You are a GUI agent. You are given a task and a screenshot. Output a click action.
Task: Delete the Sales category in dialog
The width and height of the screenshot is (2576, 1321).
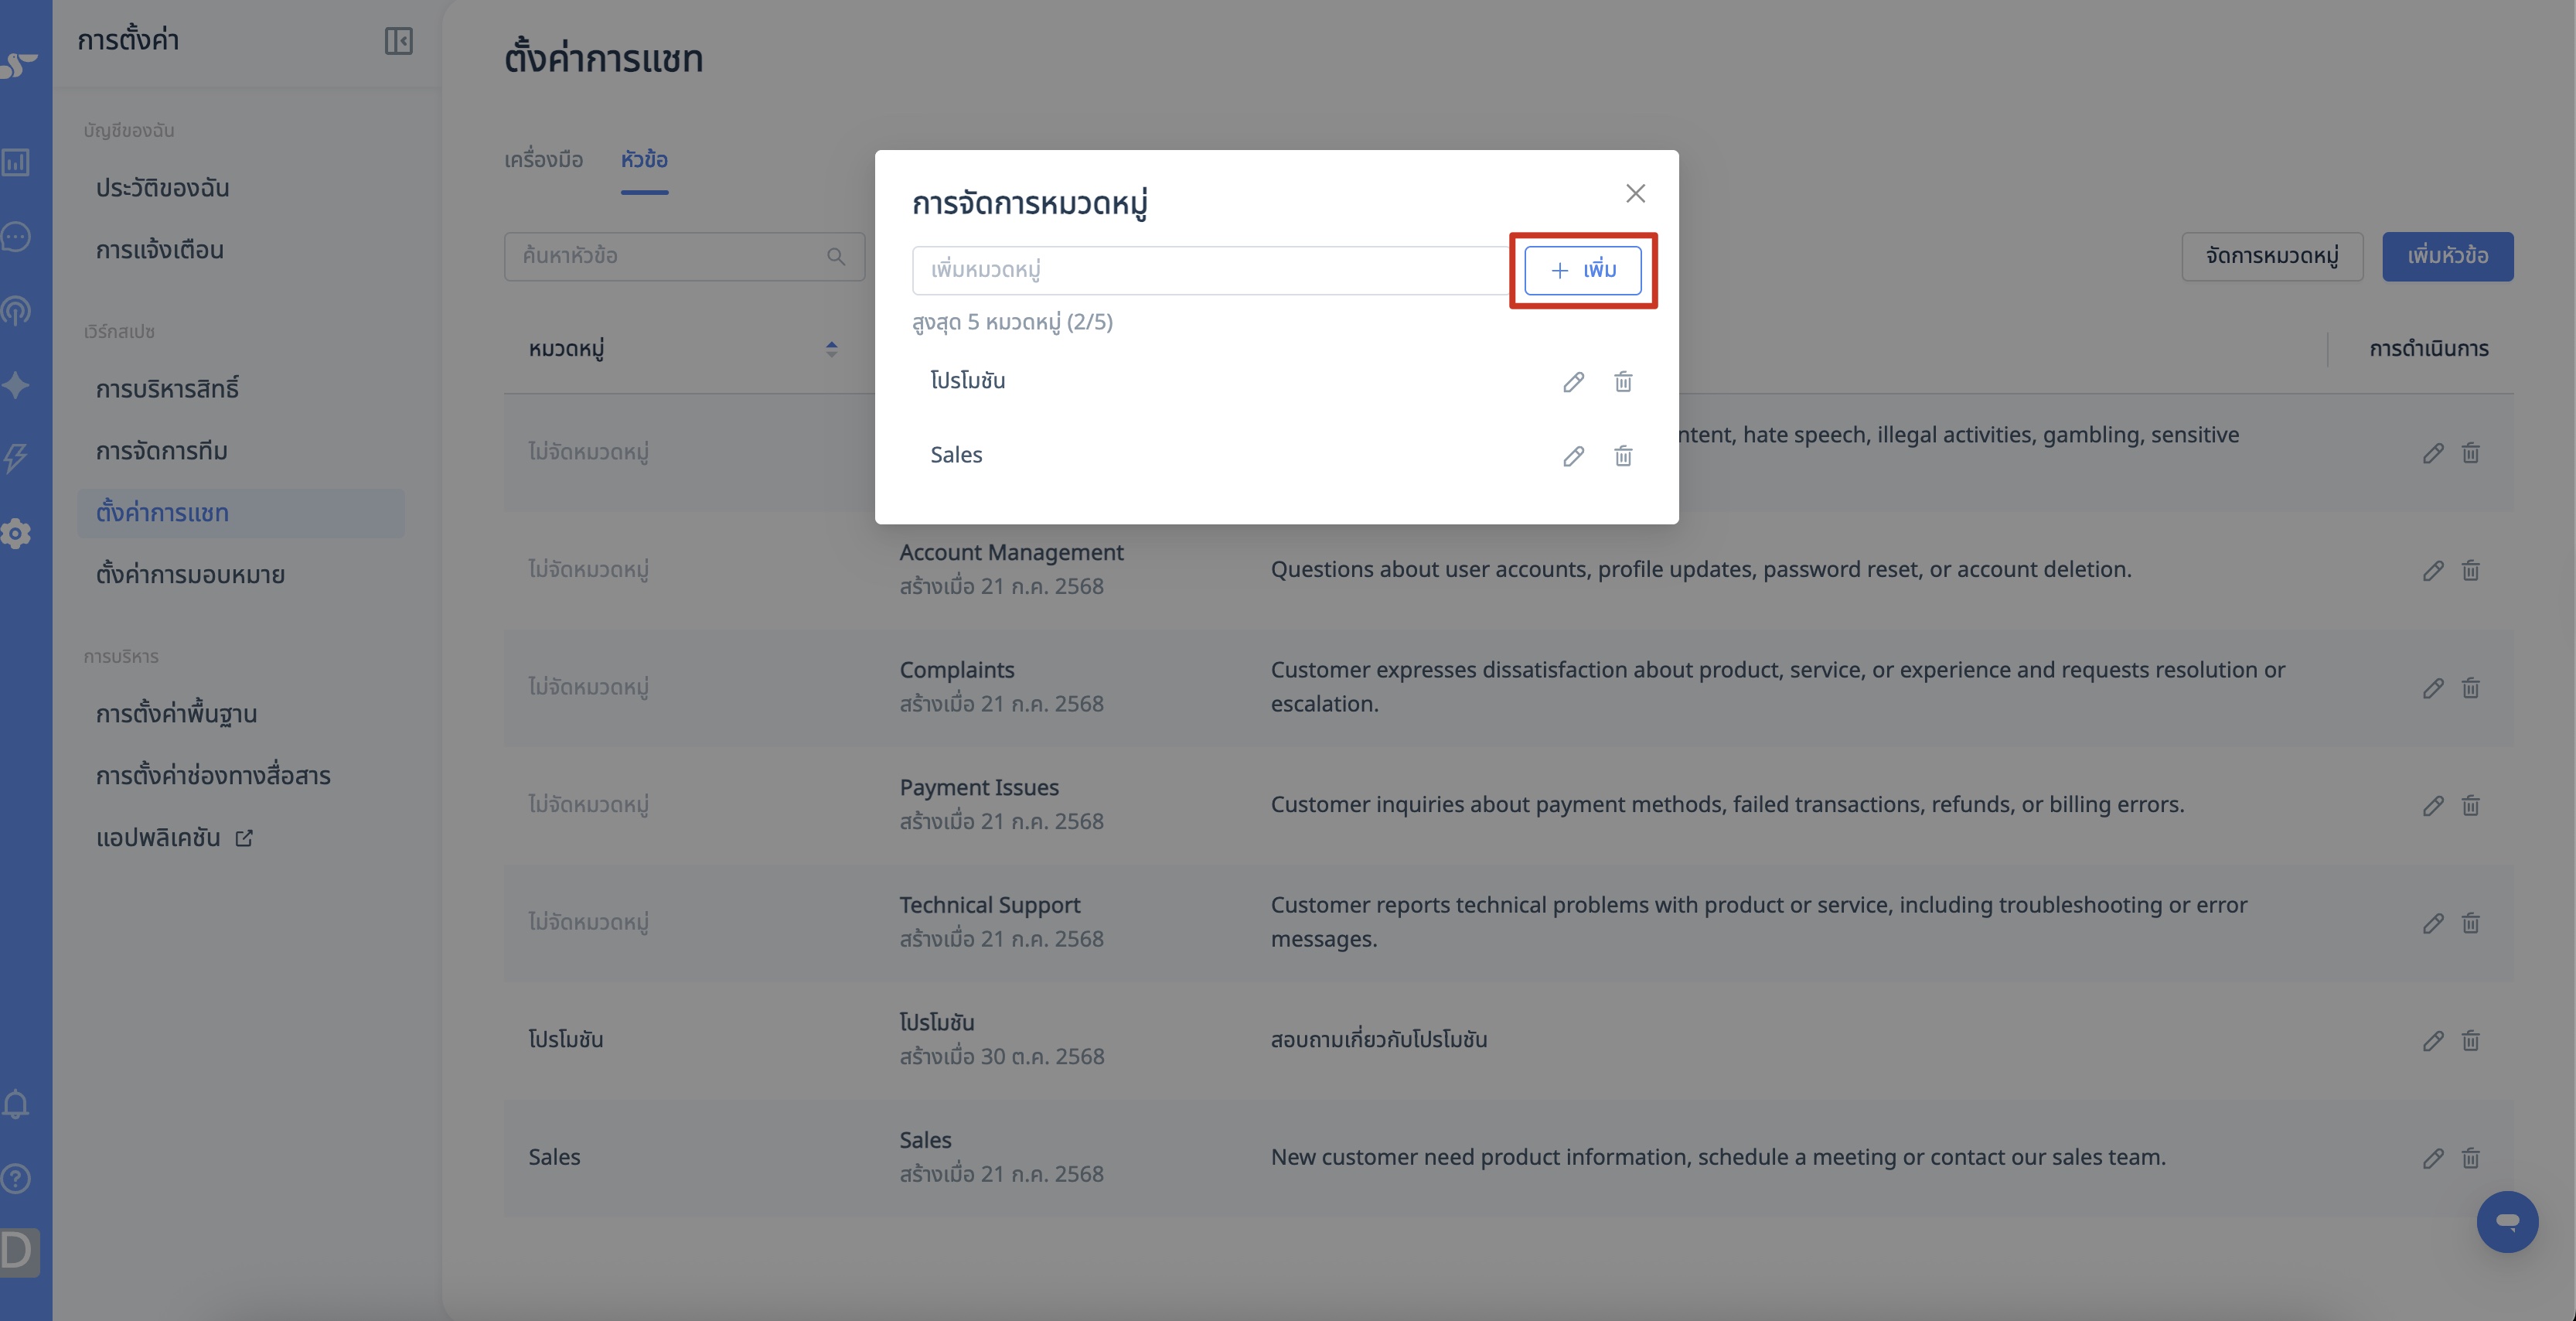pos(1623,456)
